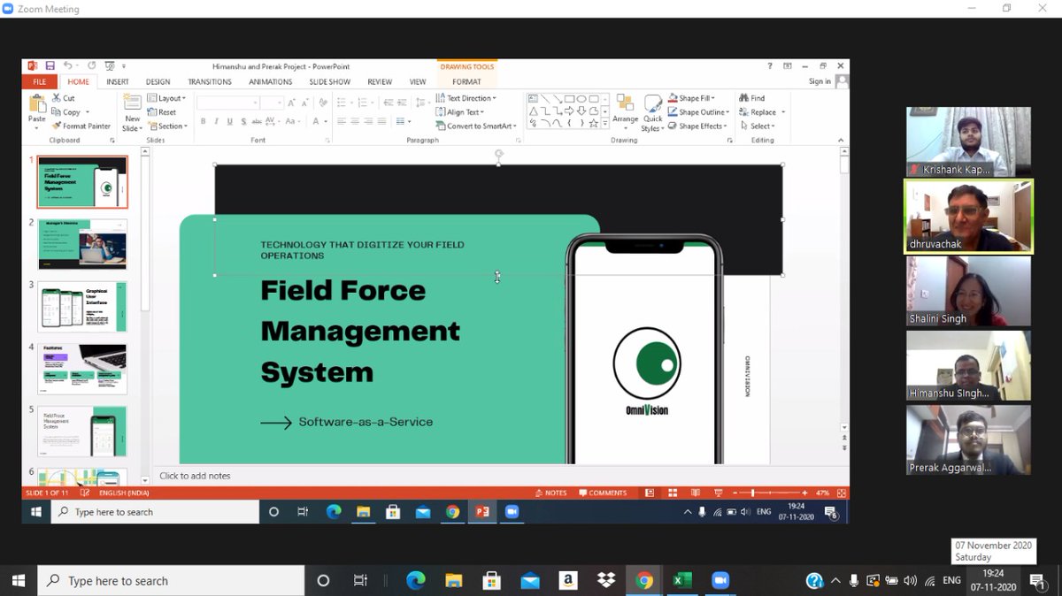Toggle Underline formatting
Viewport: 1062px width, 596px height.
tap(229, 121)
